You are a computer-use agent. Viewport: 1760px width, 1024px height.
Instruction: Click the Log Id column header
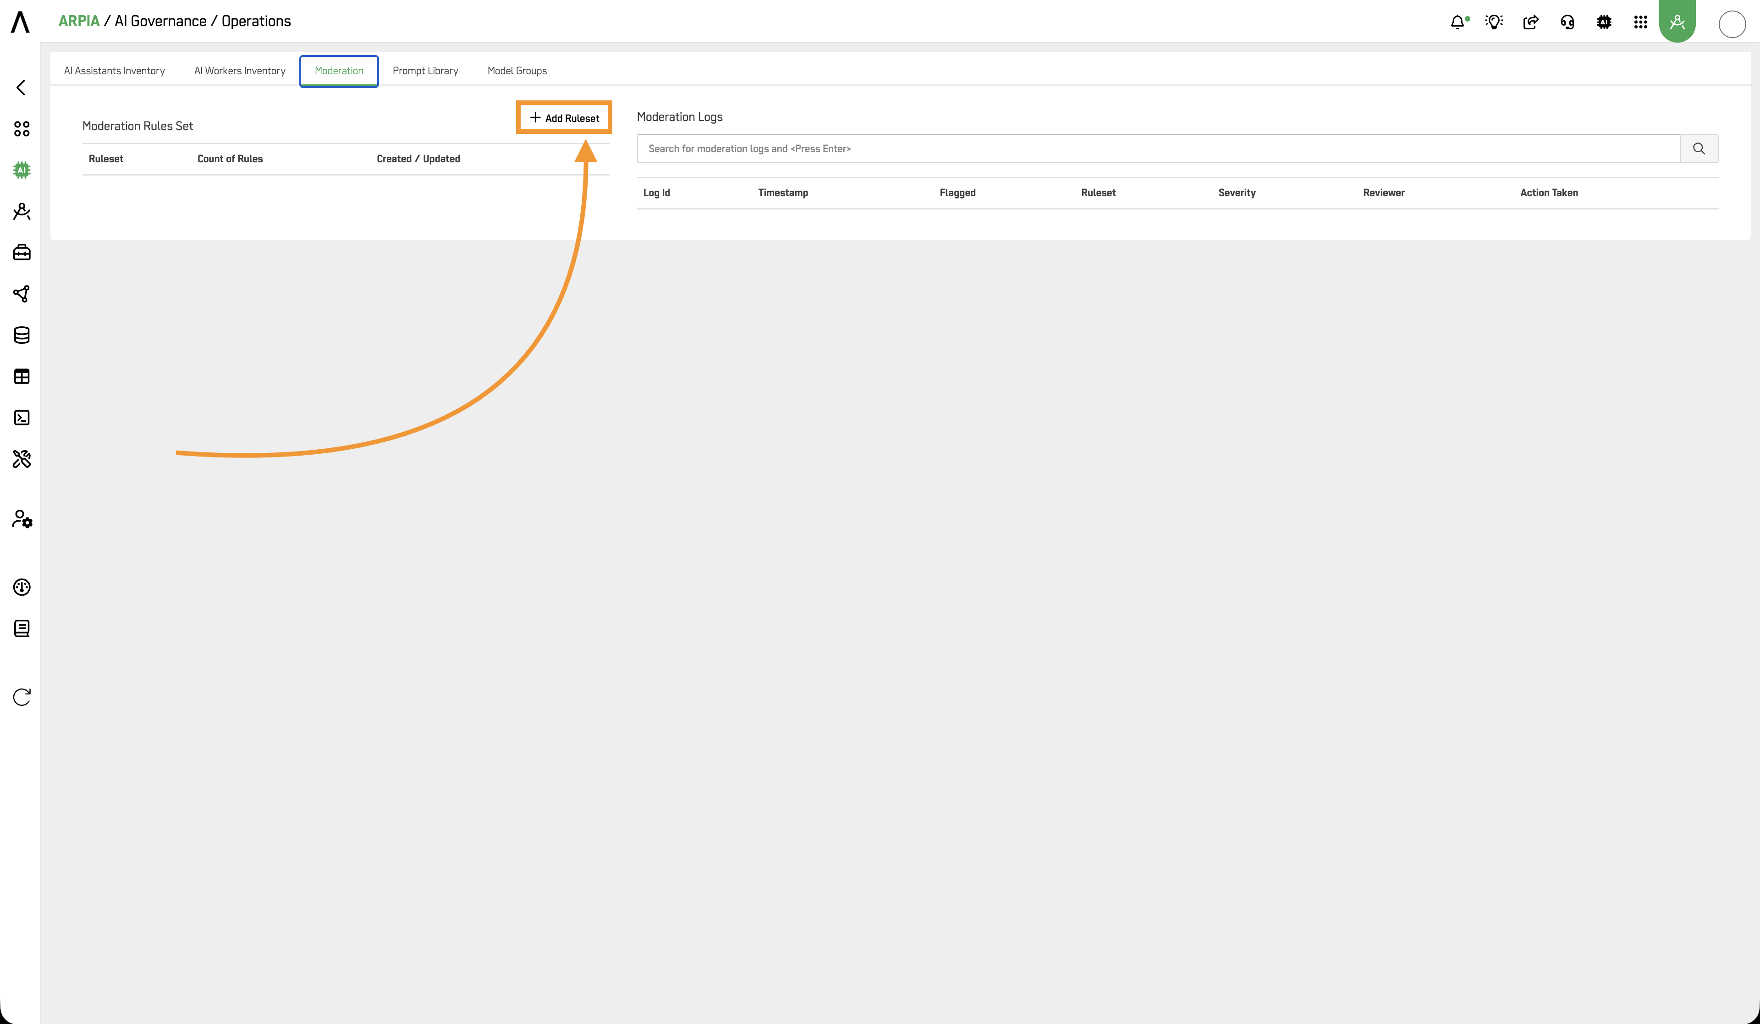pyautogui.click(x=656, y=193)
